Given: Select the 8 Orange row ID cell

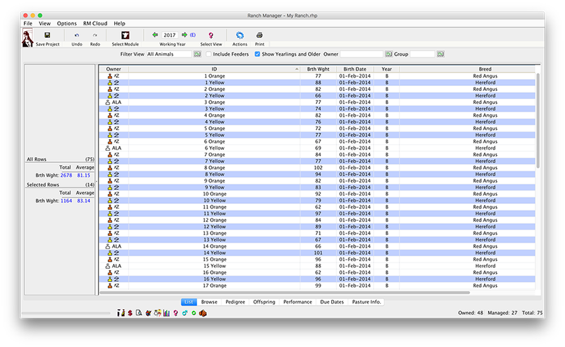Looking at the screenshot, I should [214, 167].
